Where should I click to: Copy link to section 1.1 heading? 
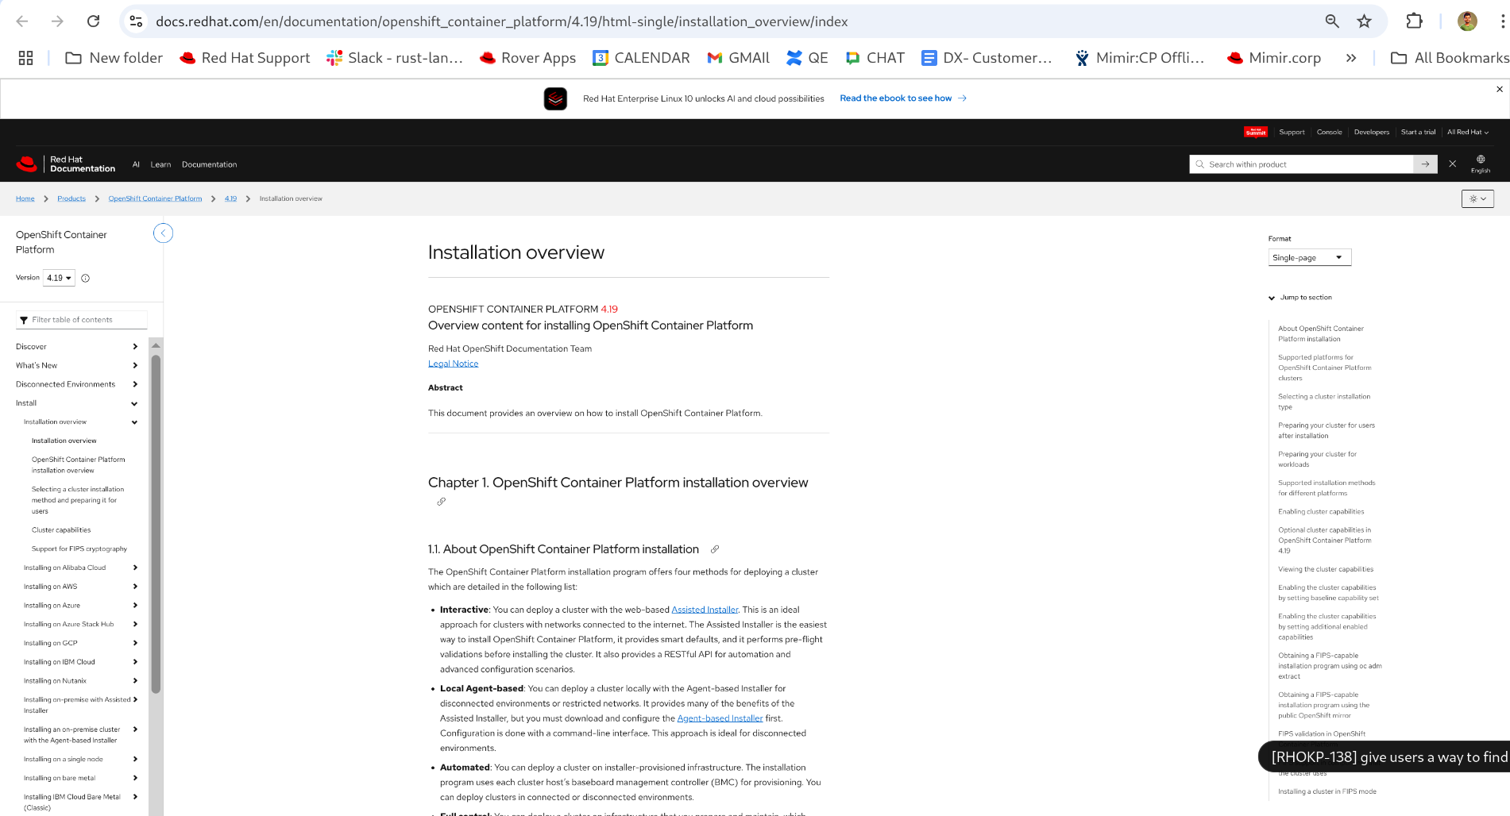click(715, 549)
